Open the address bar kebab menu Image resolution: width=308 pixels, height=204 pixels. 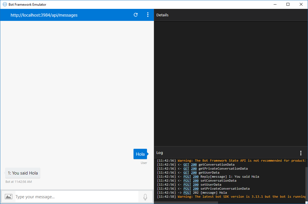148,15
